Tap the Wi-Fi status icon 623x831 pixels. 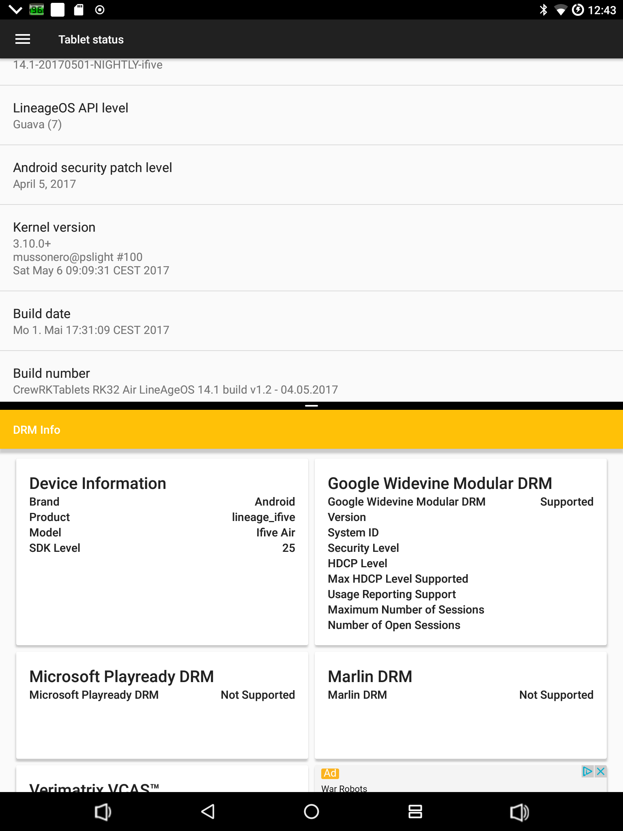point(561,10)
